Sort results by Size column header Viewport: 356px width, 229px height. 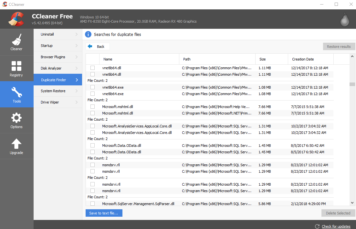pyautogui.click(x=272, y=59)
